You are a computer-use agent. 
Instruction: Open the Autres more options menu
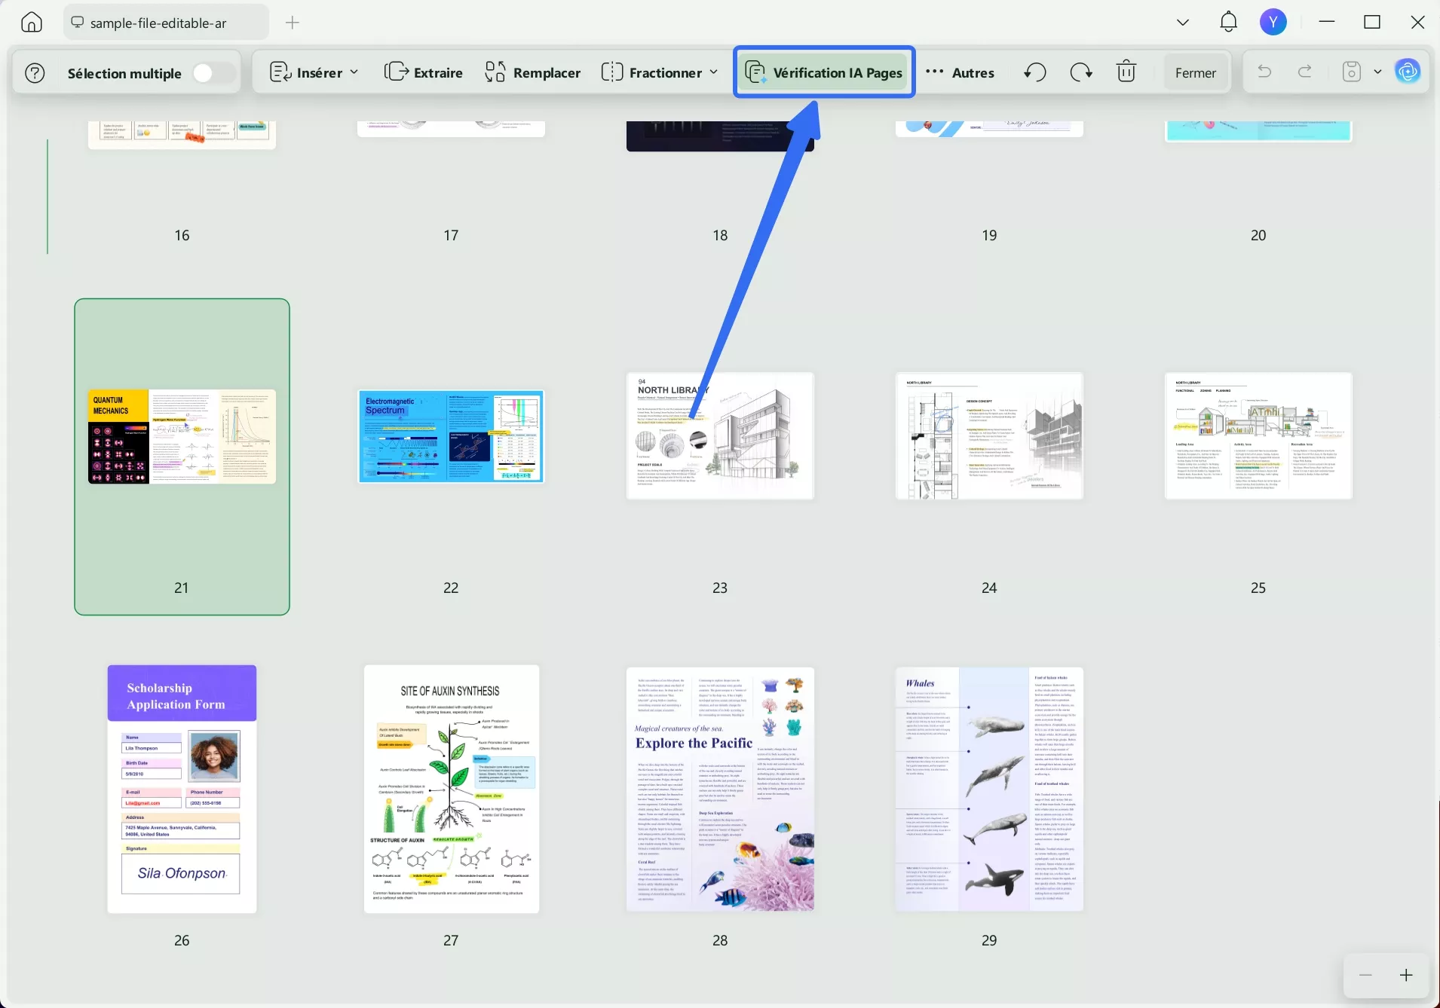pyautogui.click(x=961, y=73)
